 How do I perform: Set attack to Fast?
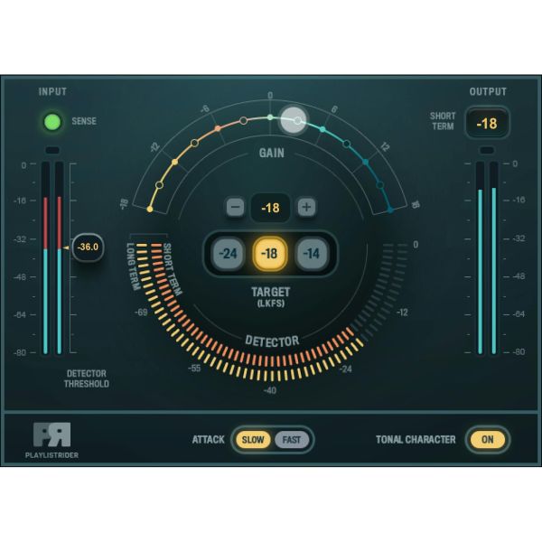point(292,440)
